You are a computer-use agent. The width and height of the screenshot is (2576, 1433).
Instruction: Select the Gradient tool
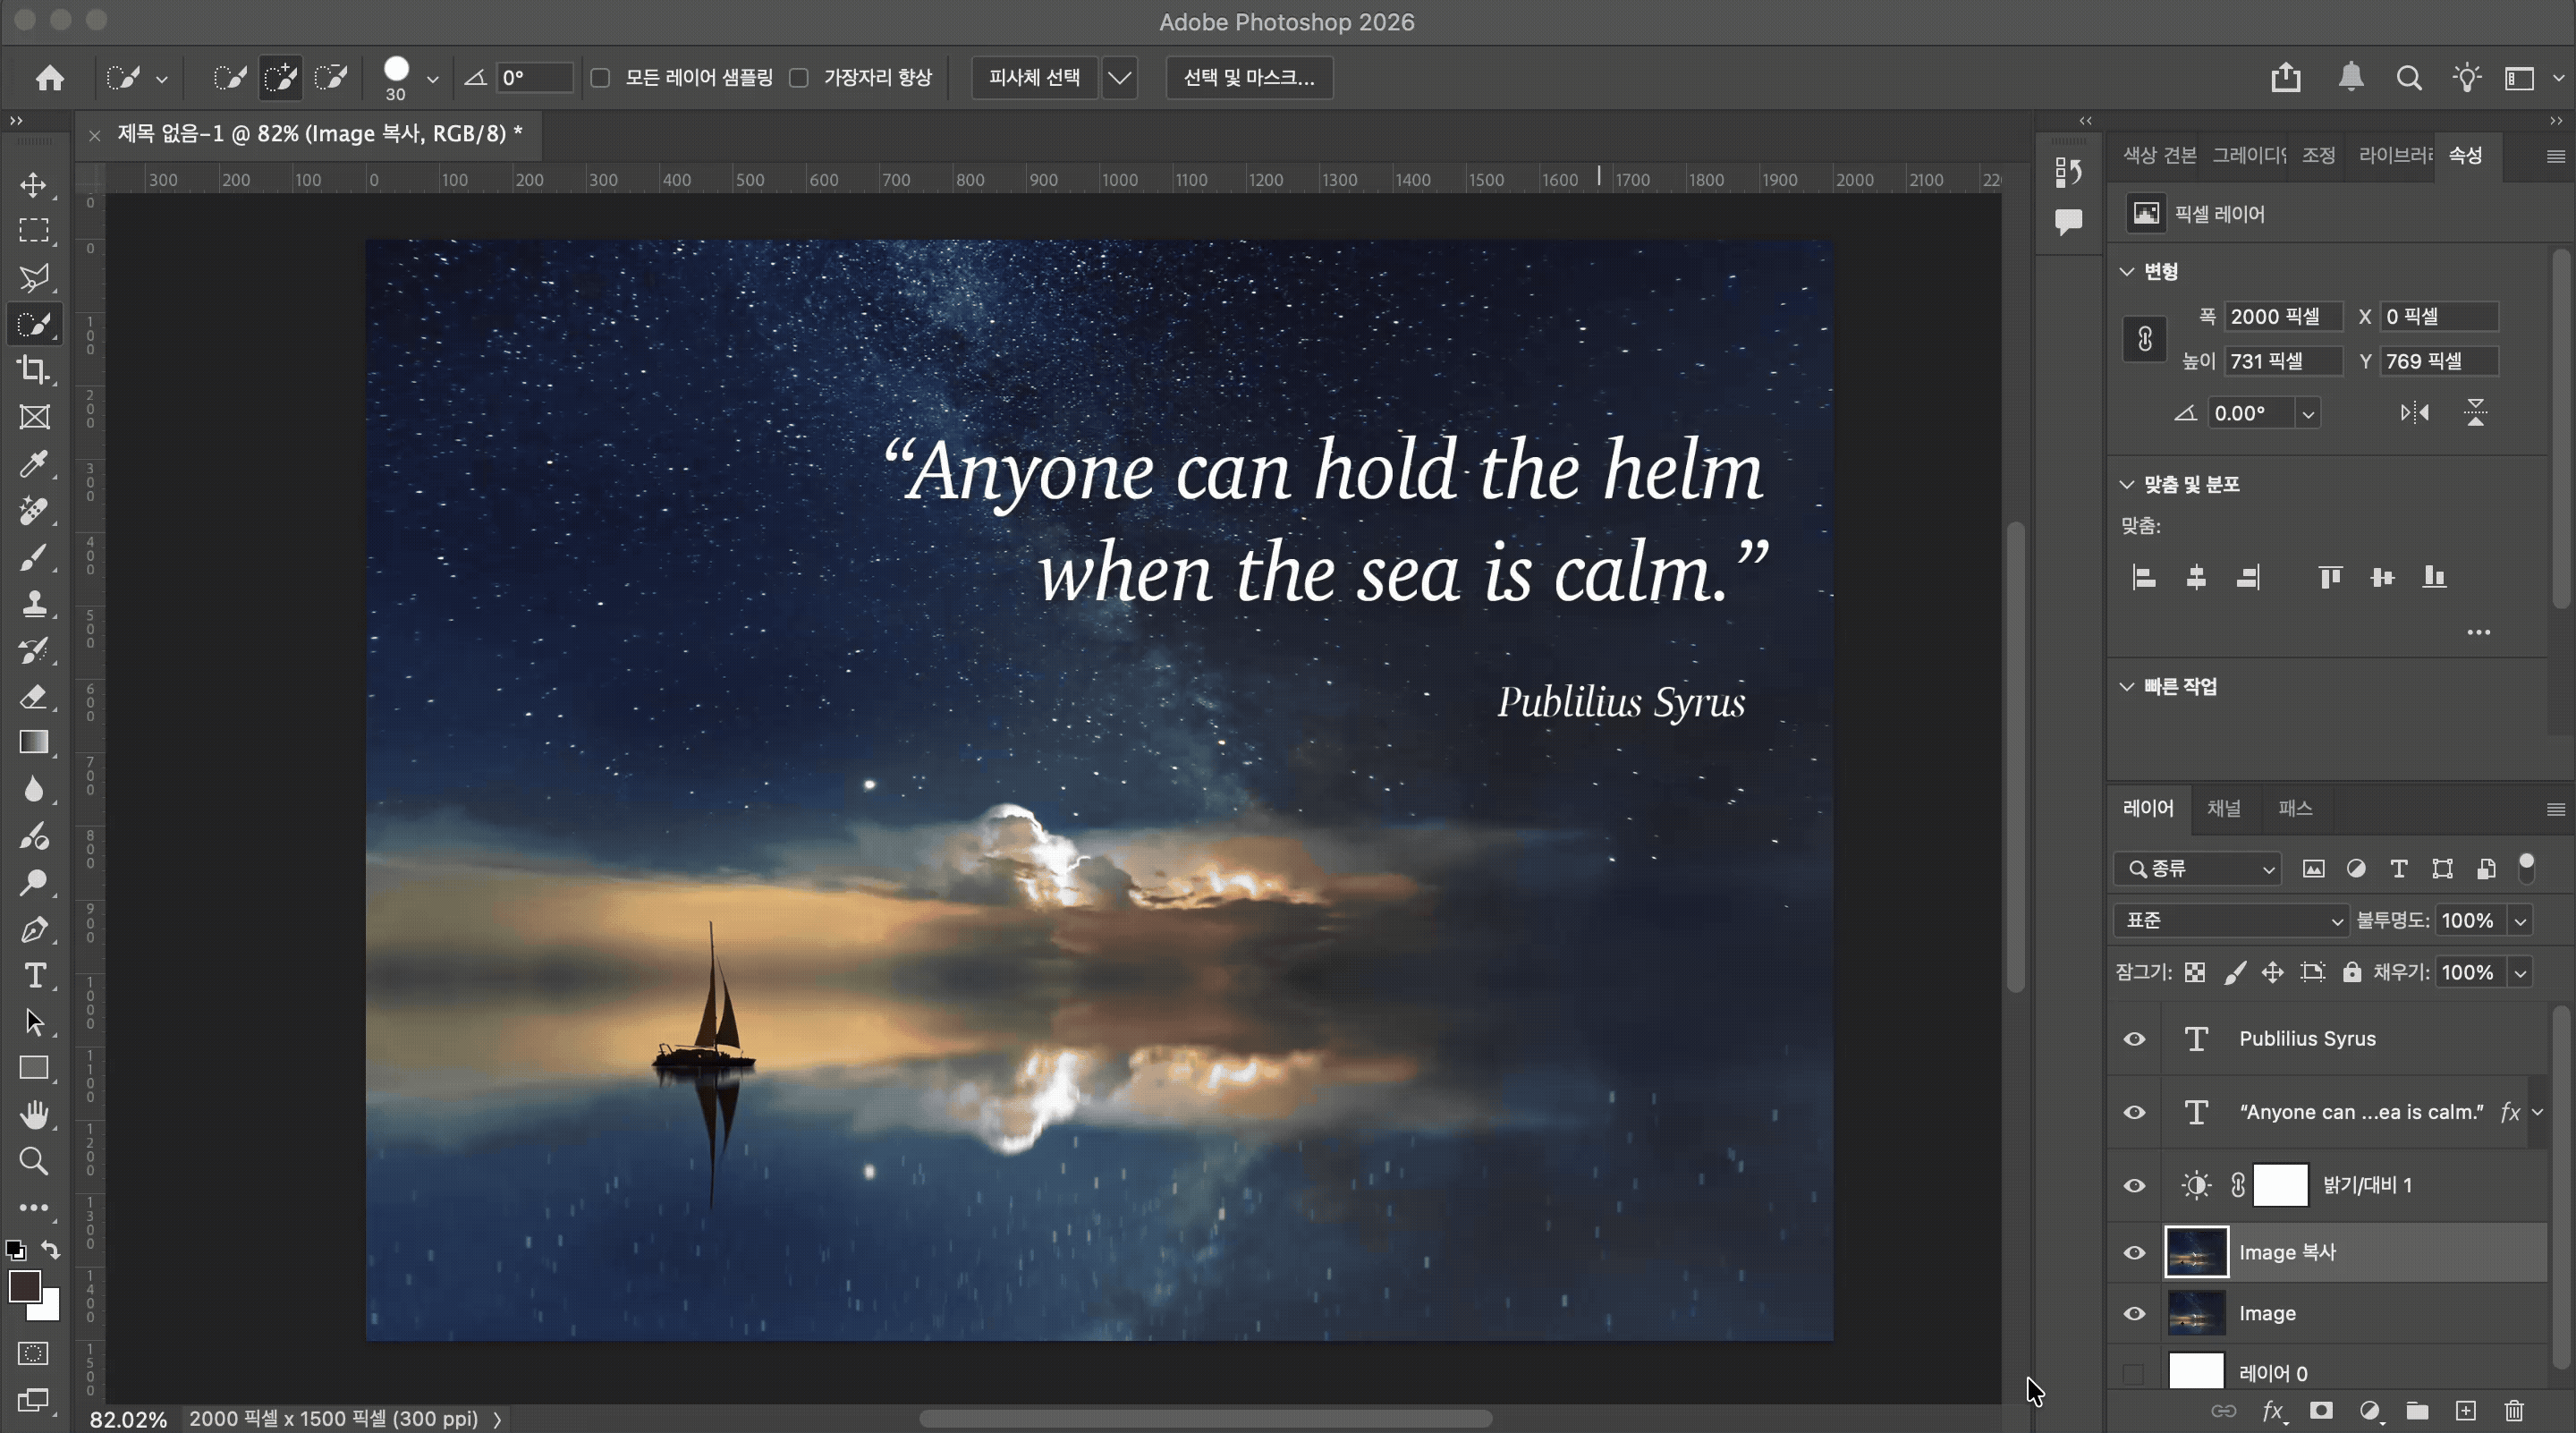click(34, 743)
